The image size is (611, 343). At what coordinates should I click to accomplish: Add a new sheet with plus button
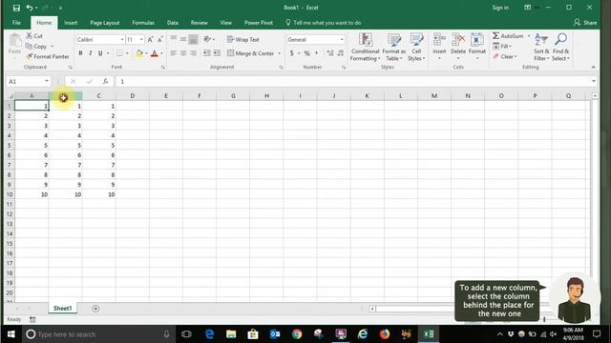coord(95,309)
